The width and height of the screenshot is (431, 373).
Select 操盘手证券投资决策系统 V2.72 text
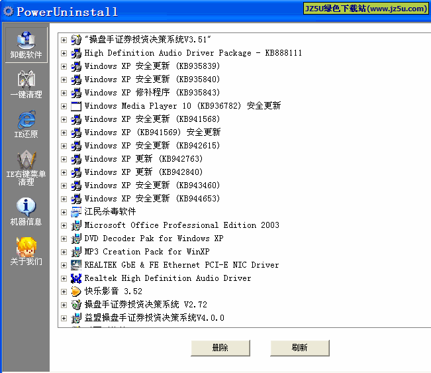pyautogui.click(x=146, y=305)
